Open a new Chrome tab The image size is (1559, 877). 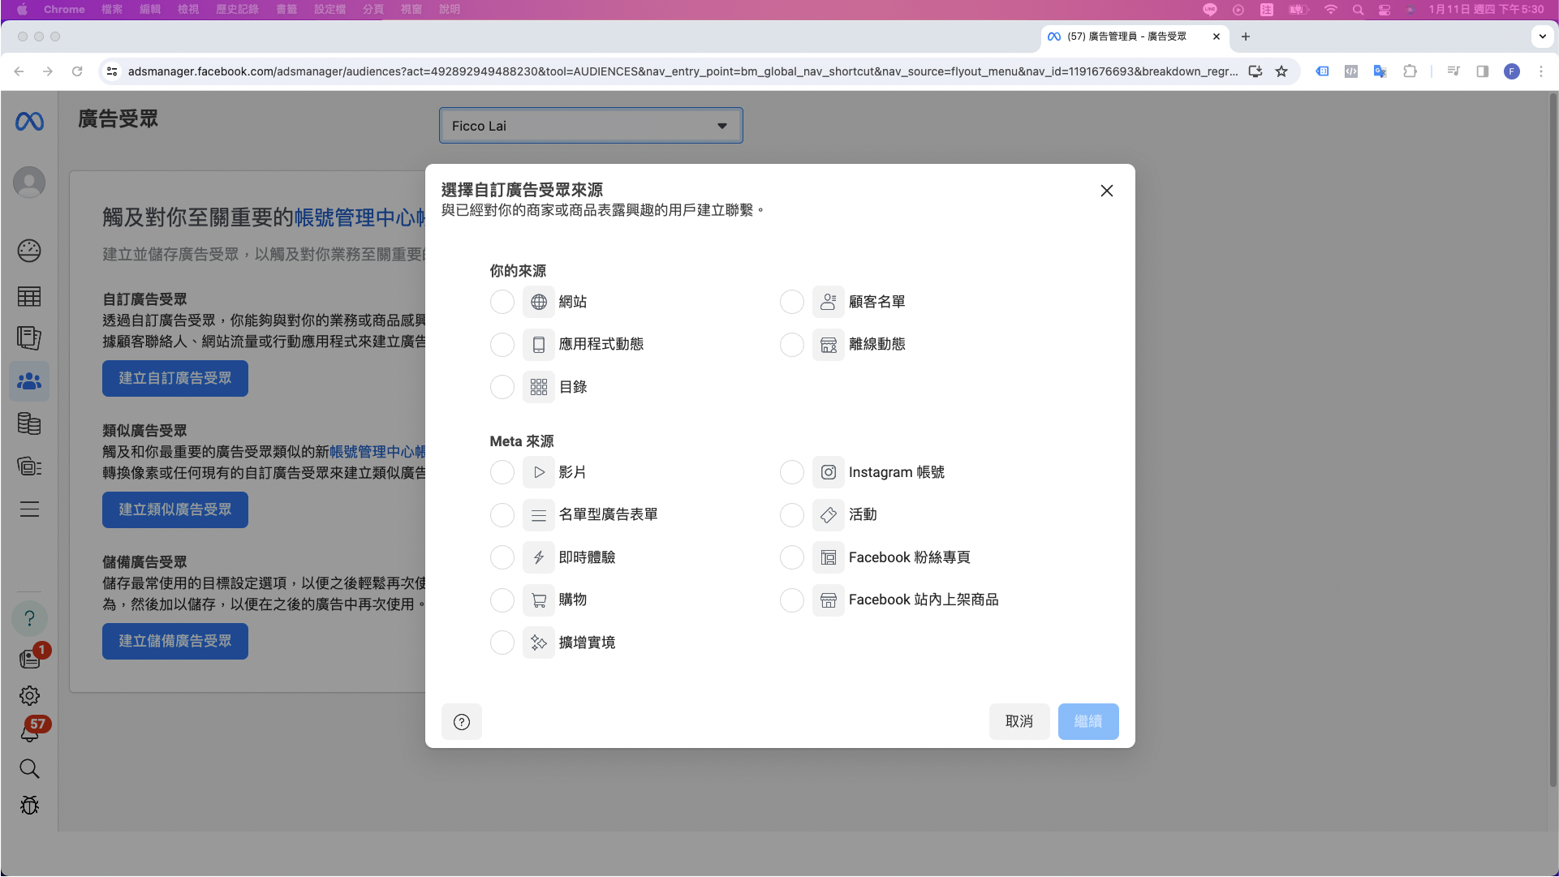[x=1246, y=37]
